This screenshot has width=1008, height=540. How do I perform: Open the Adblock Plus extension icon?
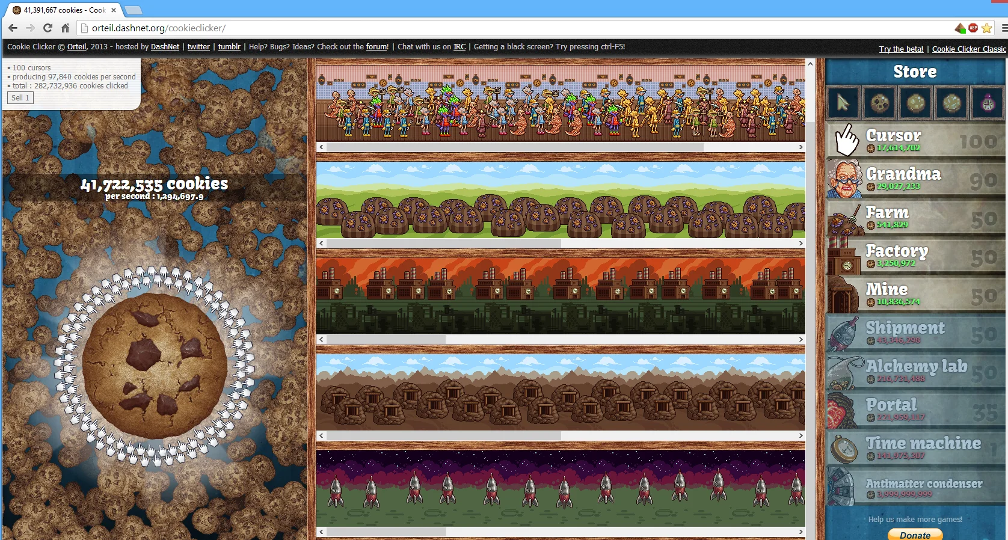973,28
